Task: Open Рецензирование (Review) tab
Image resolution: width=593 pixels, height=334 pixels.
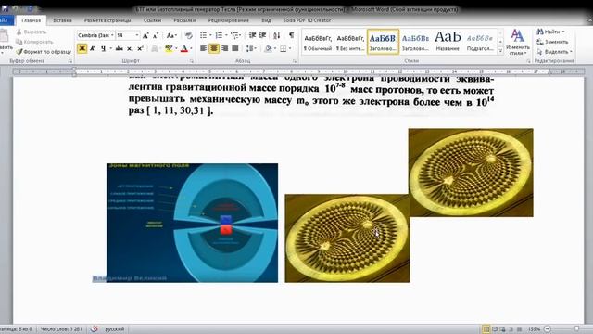Action: point(229,20)
